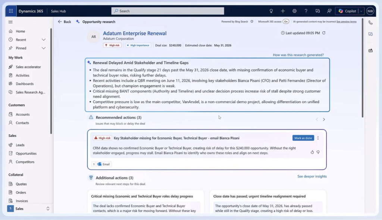Refresh the research with the reload icon
This screenshot has height=220, width=382.
click(x=324, y=33)
